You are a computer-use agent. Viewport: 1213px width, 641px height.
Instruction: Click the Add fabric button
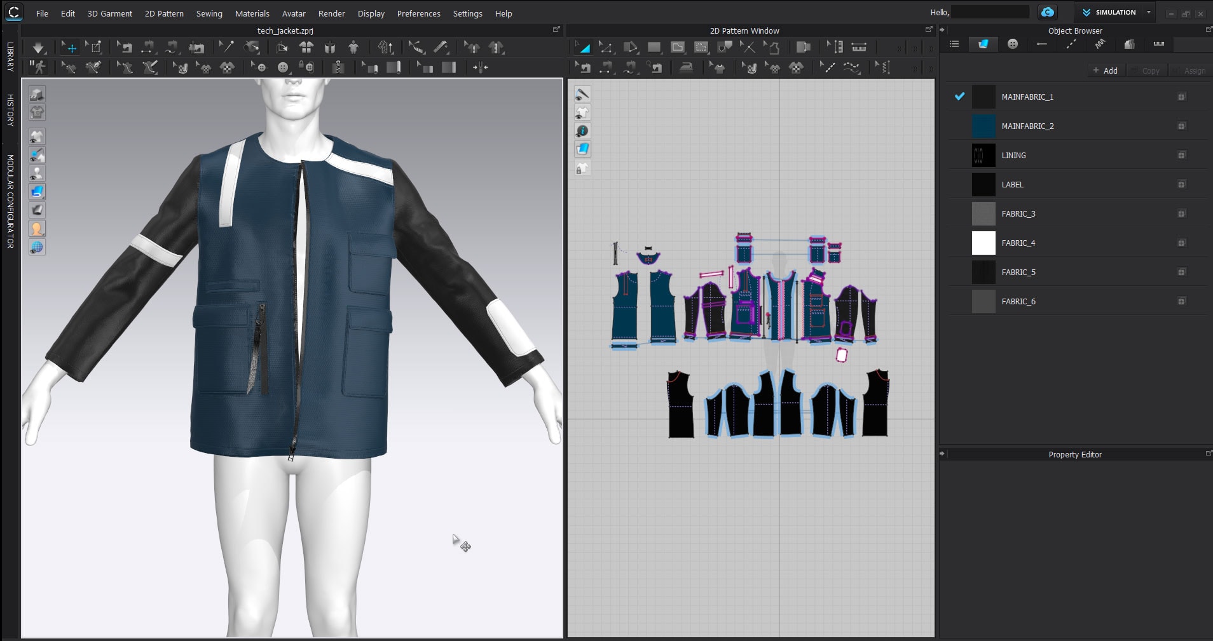coord(1105,71)
